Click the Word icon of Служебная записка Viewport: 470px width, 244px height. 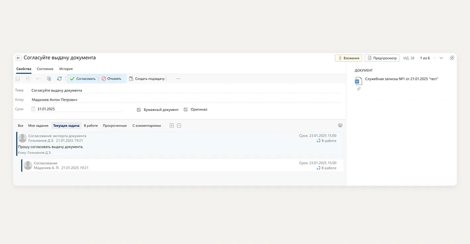358,81
